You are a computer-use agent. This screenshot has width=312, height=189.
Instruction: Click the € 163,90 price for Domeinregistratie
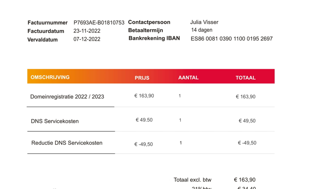coord(144,96)
